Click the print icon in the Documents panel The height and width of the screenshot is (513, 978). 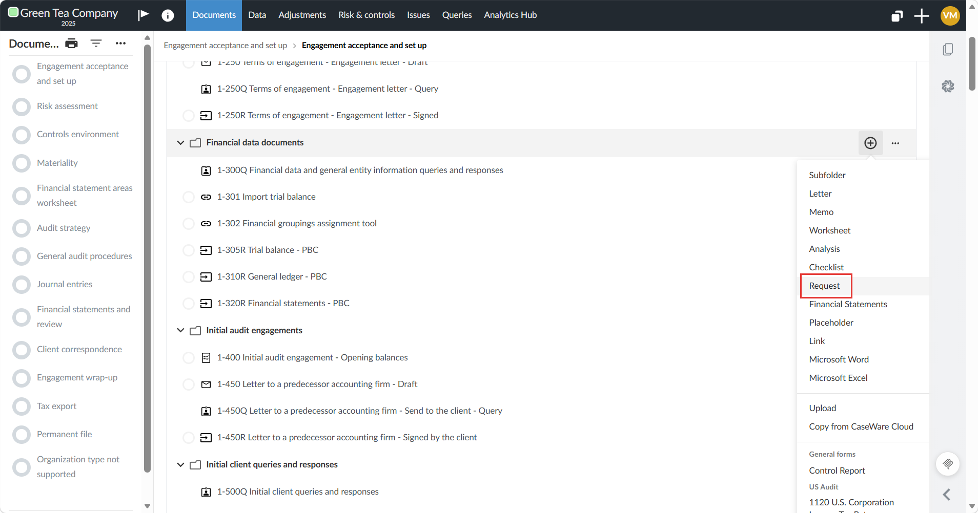[72, 44]
